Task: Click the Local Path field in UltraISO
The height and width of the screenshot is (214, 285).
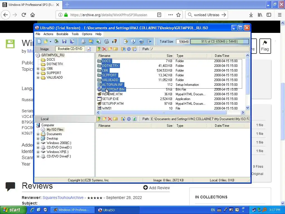Action: click(200, 119)
